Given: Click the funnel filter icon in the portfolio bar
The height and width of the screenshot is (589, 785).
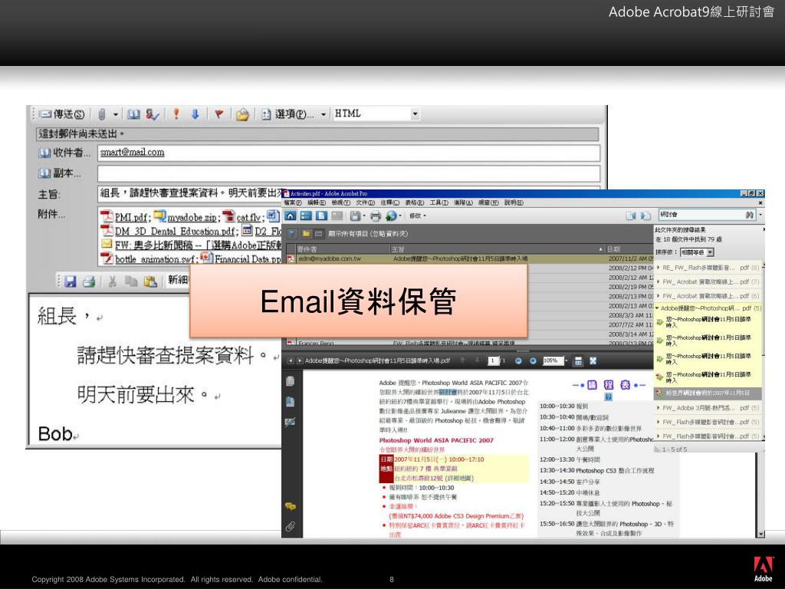Looking at the screenshot, I should [292, 234].
